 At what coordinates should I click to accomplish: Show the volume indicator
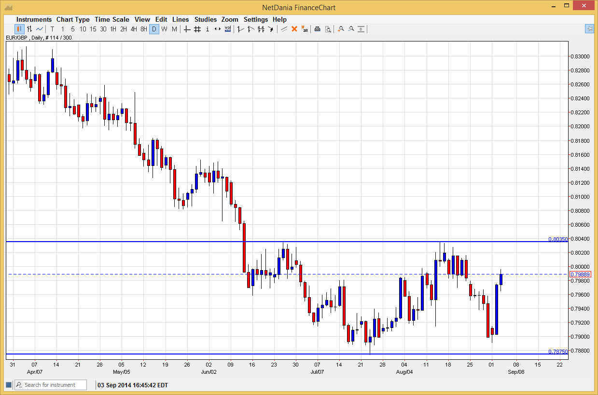tap(227, 29)
